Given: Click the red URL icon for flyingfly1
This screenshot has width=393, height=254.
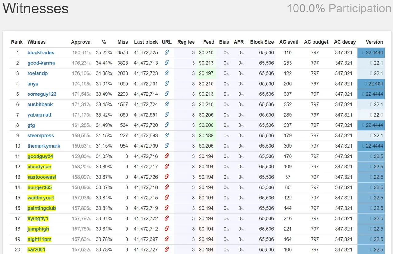Looking at the screenshot, I should [167, 218].
